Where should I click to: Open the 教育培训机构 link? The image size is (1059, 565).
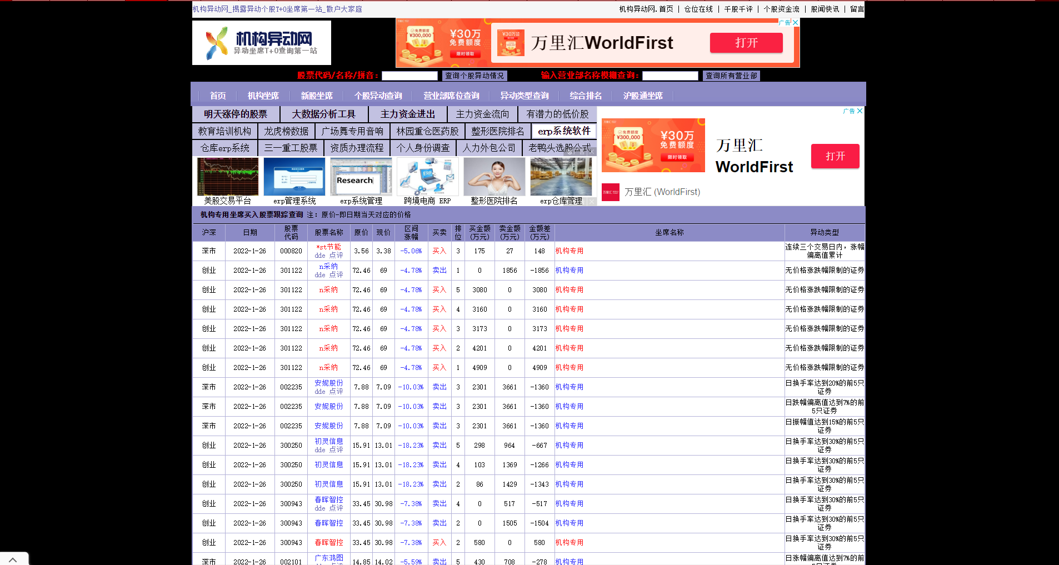click(224, 131)
